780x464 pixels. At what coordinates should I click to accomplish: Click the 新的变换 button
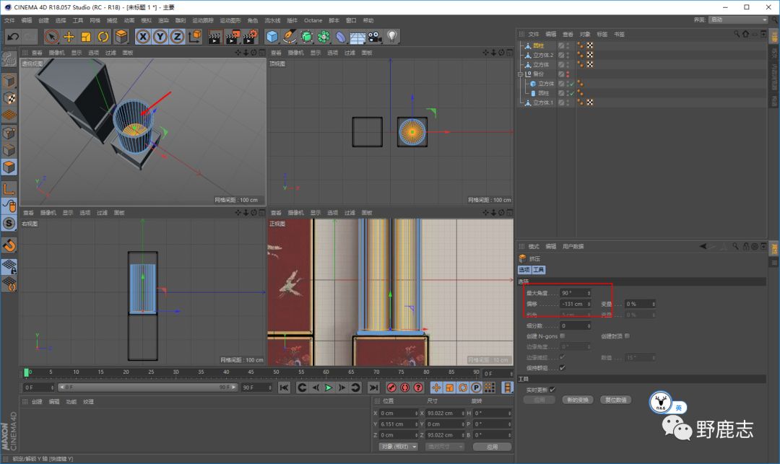pyautogui.click(x=579, y=399)
